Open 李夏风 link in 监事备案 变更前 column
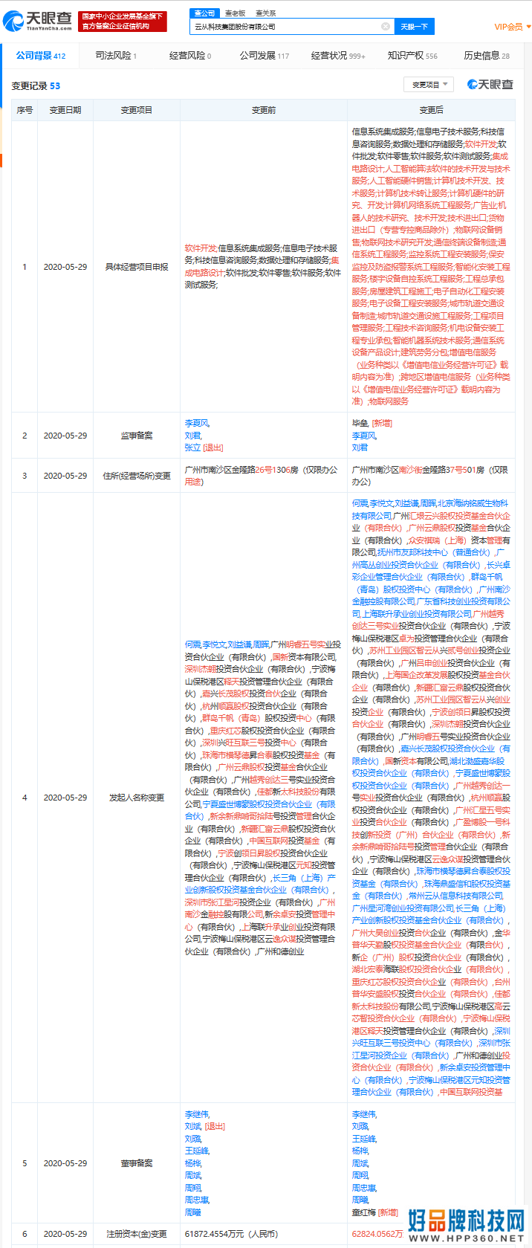 pos(197,423)
